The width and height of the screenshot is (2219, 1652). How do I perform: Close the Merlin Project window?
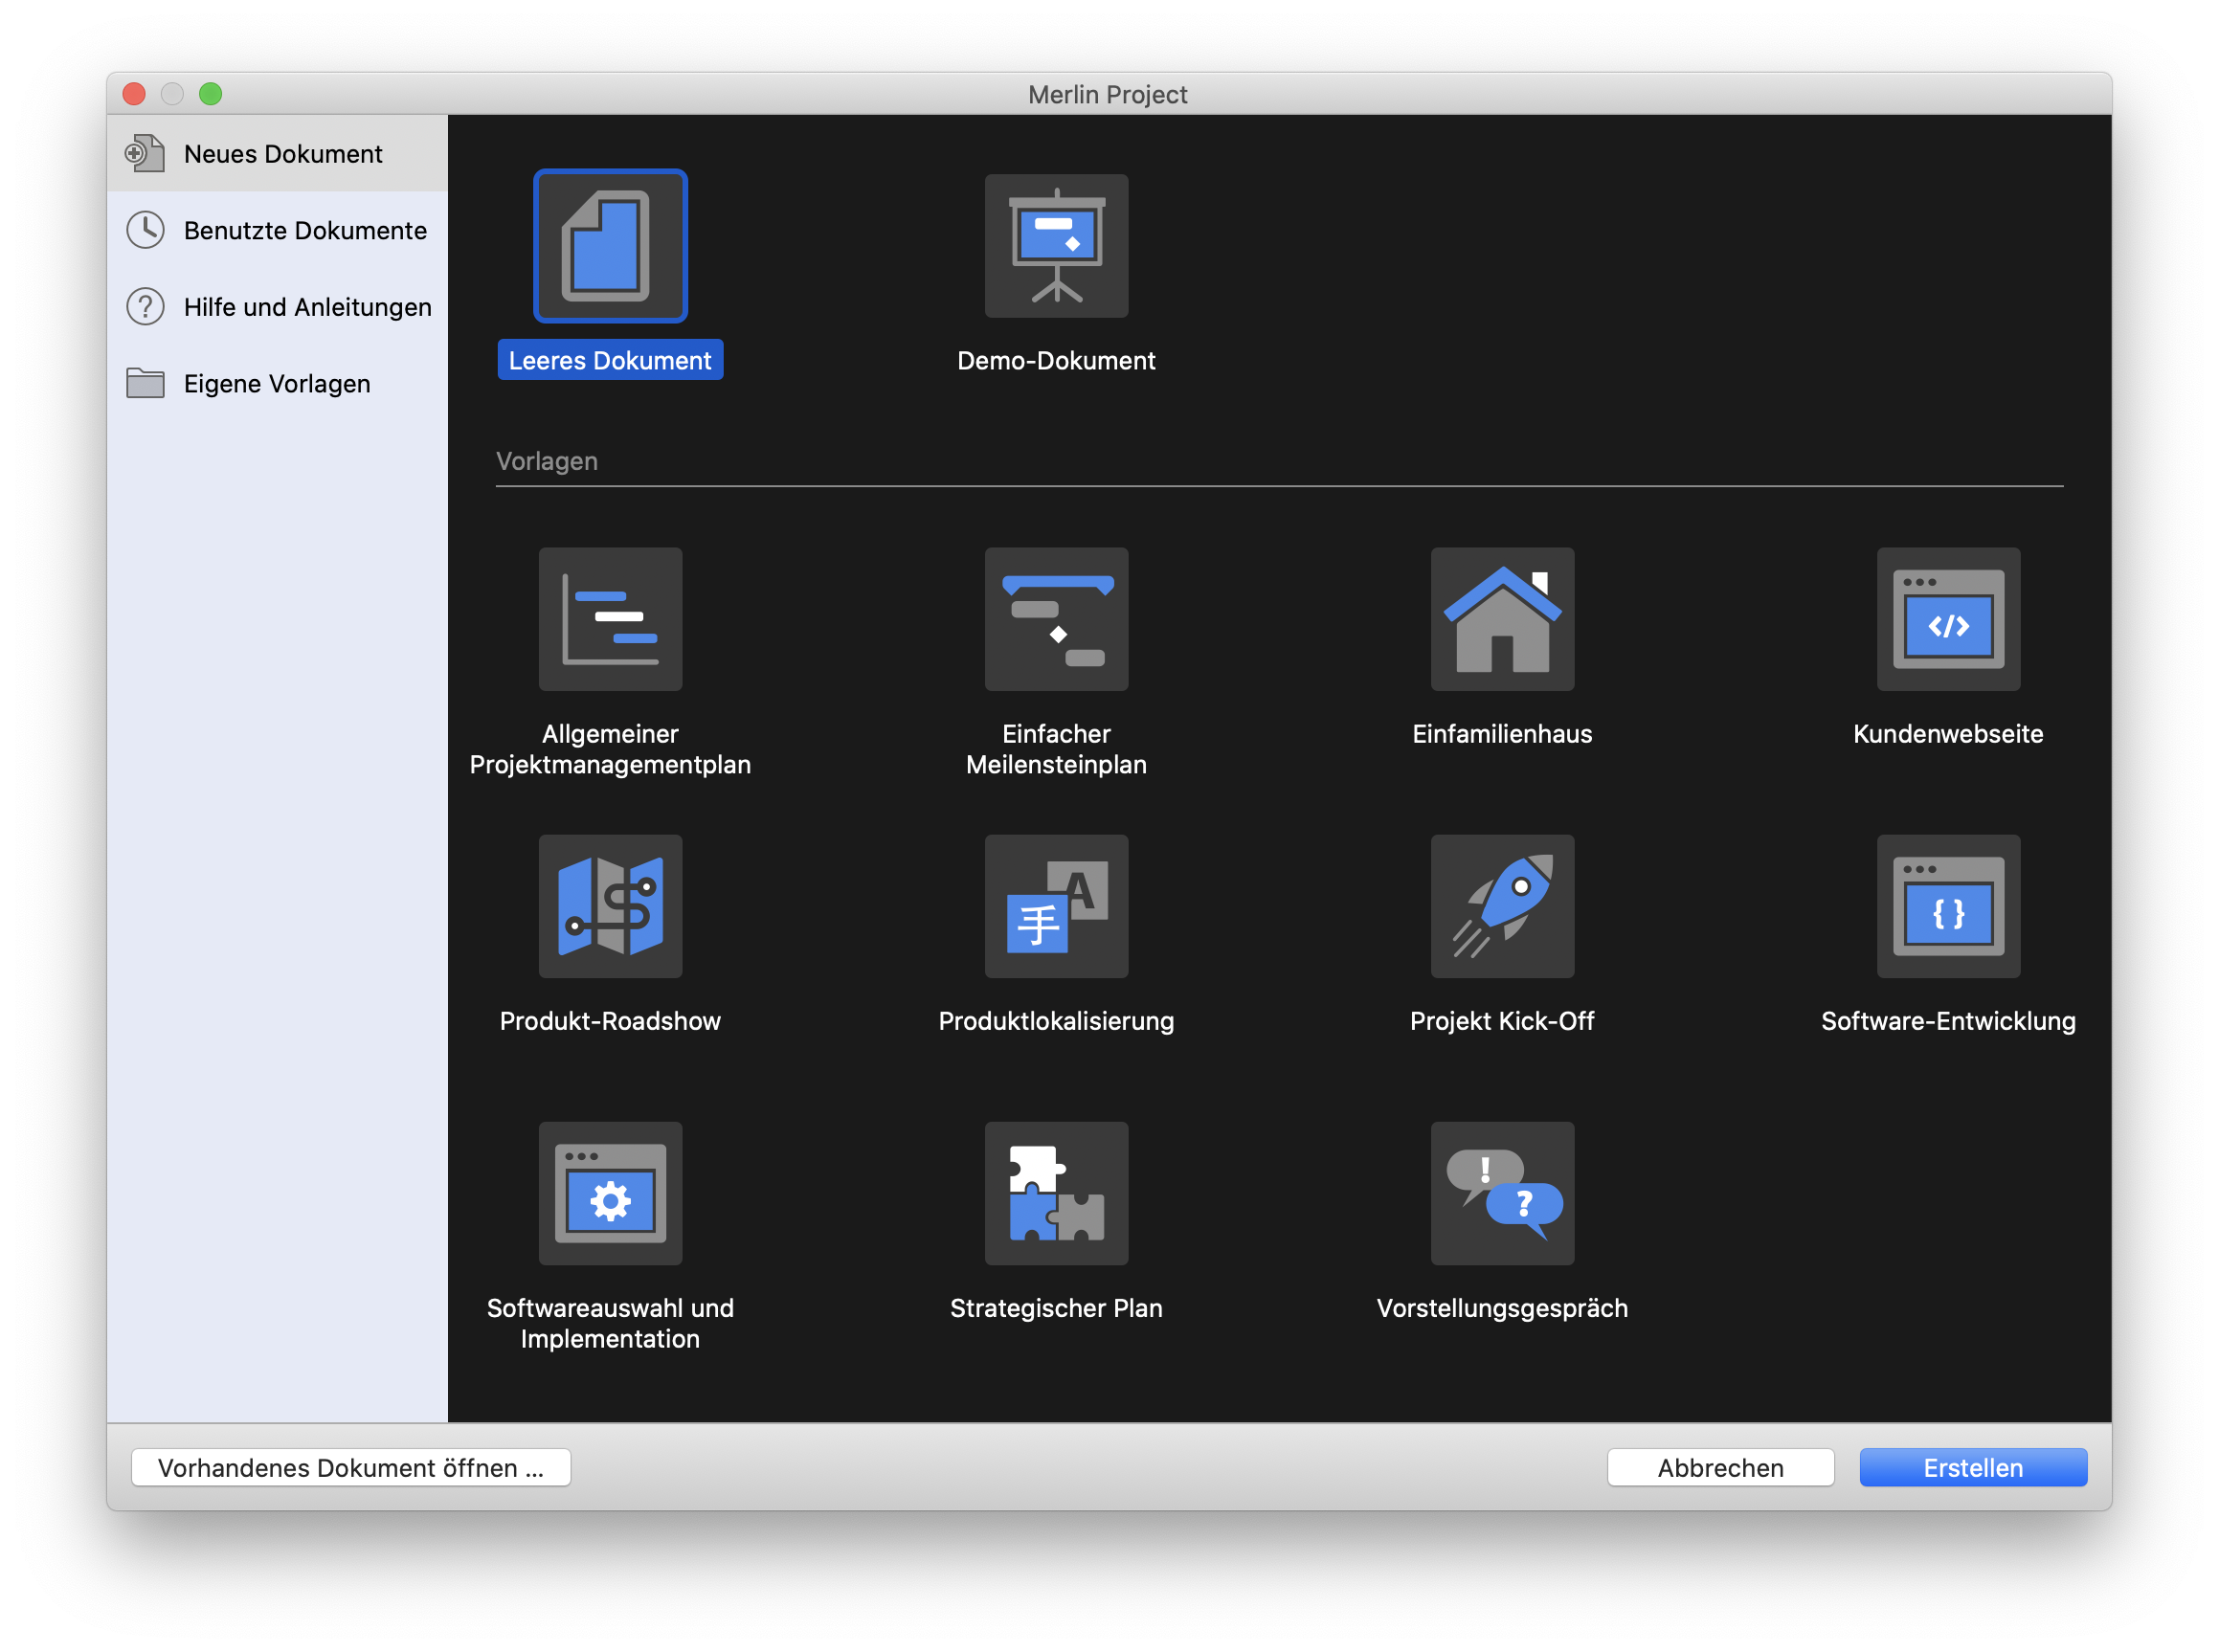(134, 94)
